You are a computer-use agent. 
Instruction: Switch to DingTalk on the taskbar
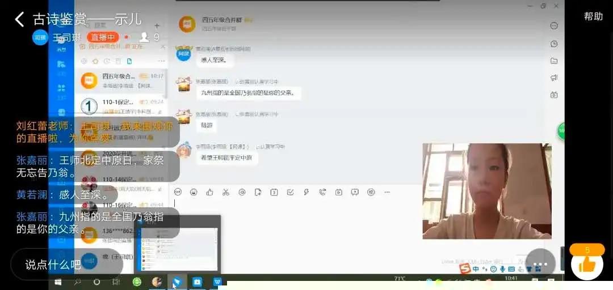[x=177, y=282]
